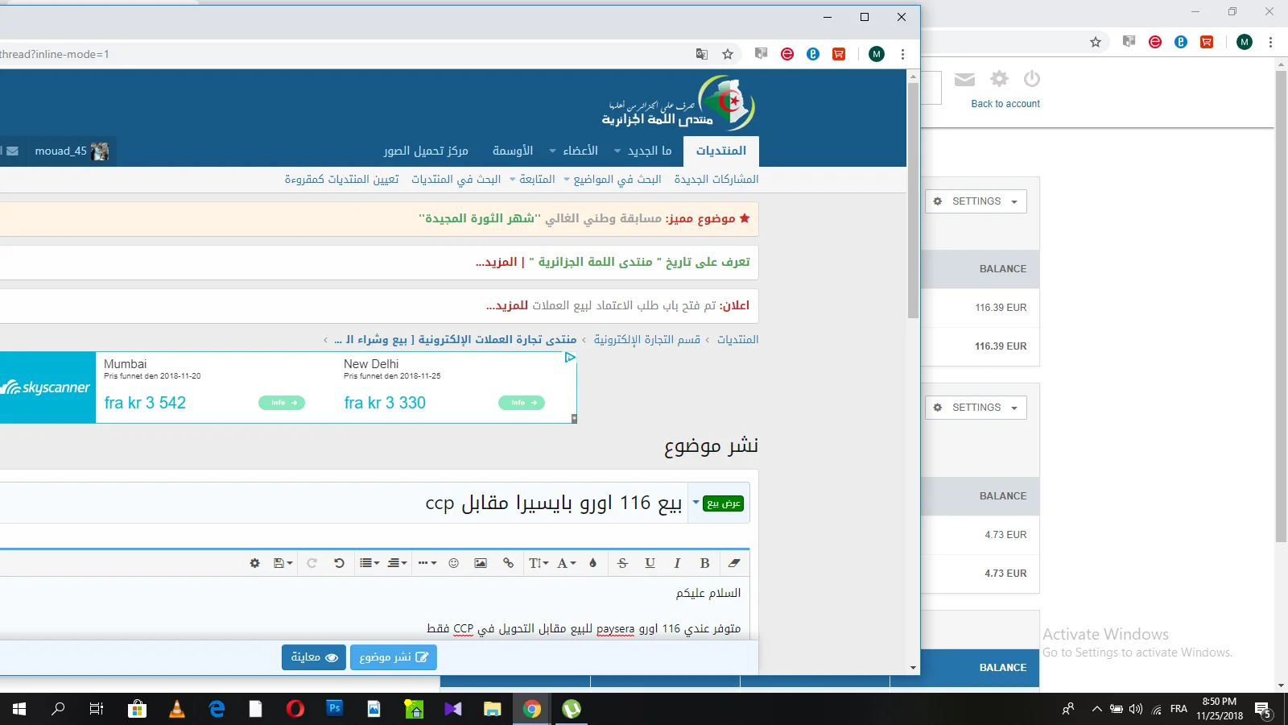Select the المنتديات tab
The height and width of the screenshot is (725, 1288).
(720, 151)
